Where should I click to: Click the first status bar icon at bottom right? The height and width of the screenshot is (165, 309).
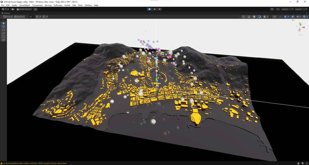[x=299, y=163]
